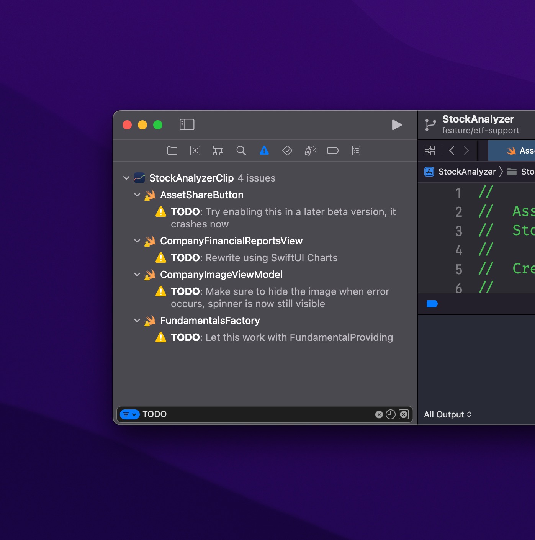
Task: Click StockAnalyzer in the jump bar
Action: (460, 172)
